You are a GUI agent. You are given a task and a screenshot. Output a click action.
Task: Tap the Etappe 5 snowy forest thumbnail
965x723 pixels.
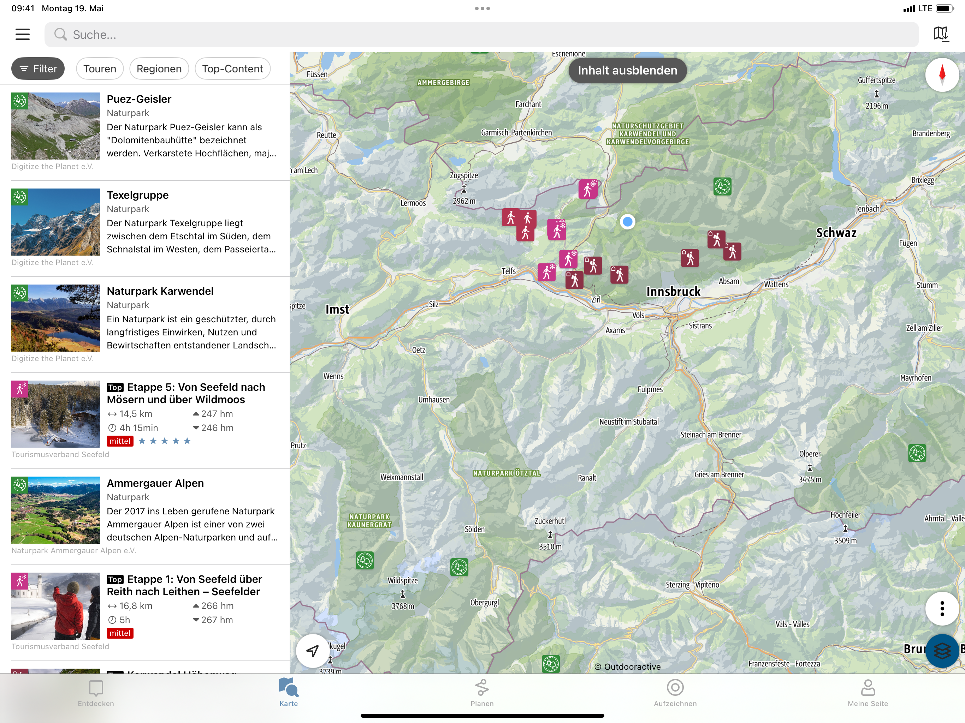(x=56, y=414)
